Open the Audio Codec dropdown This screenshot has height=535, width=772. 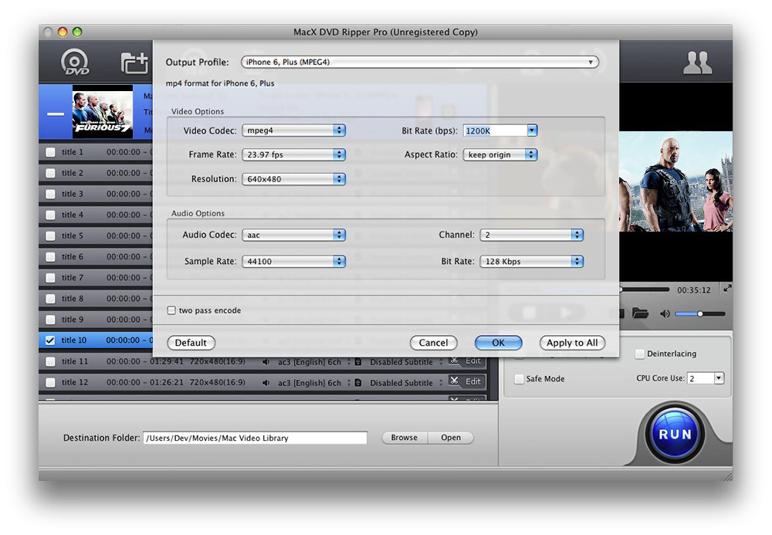pos(294,235)
